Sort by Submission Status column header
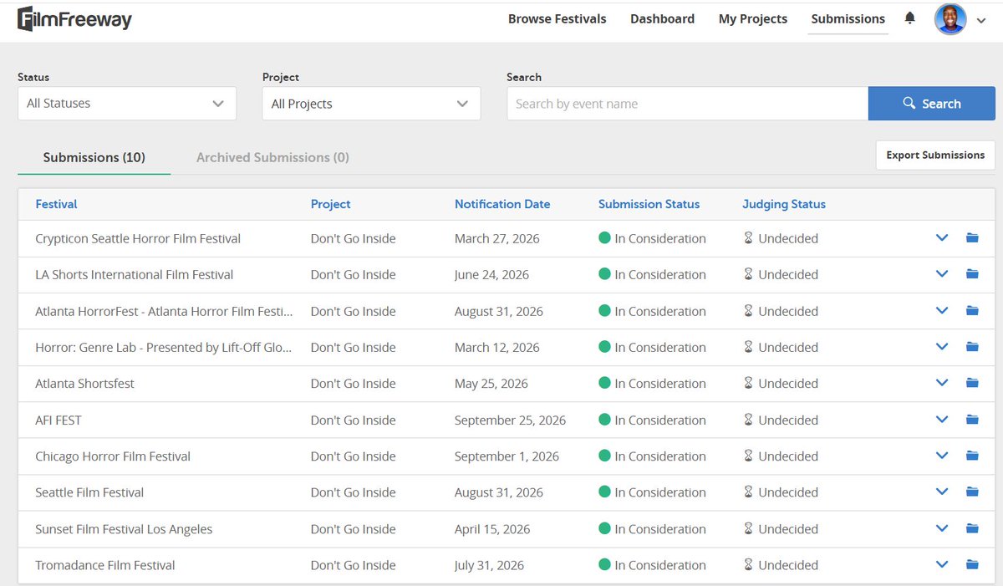Screen dimensions: 1003x586 tap(649, 204)
